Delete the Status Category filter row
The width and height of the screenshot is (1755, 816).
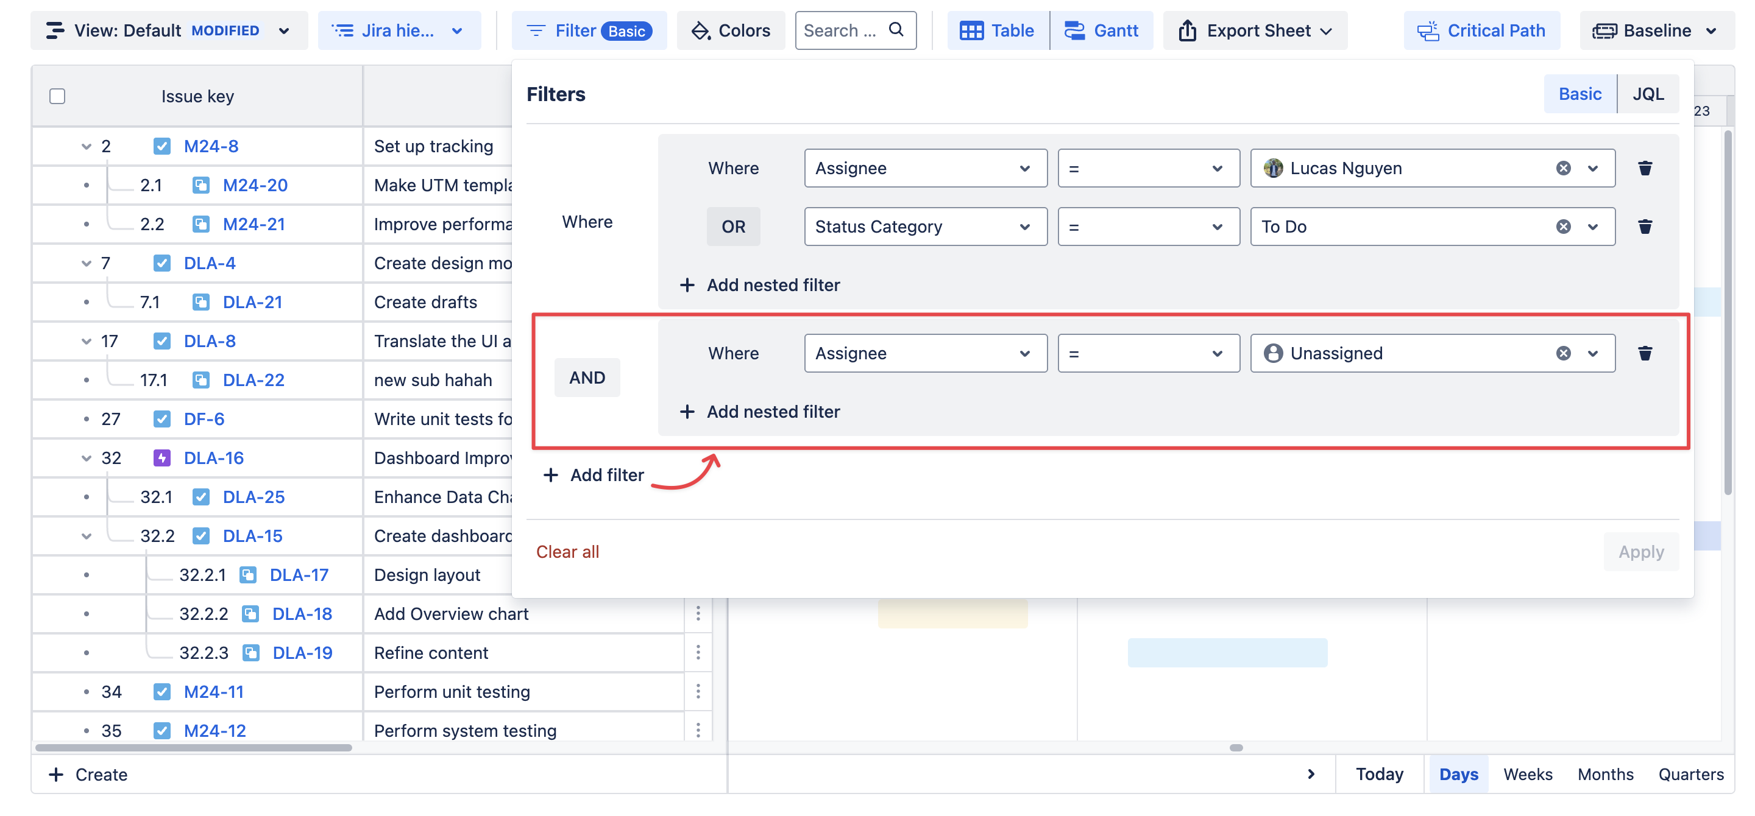point(1644,227)
